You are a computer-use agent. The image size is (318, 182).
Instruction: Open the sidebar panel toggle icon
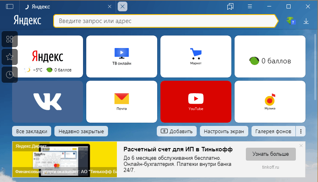point(10,6)
